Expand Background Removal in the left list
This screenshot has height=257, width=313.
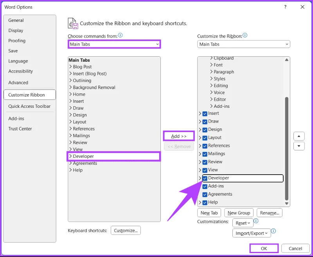(x=70, y=87)
